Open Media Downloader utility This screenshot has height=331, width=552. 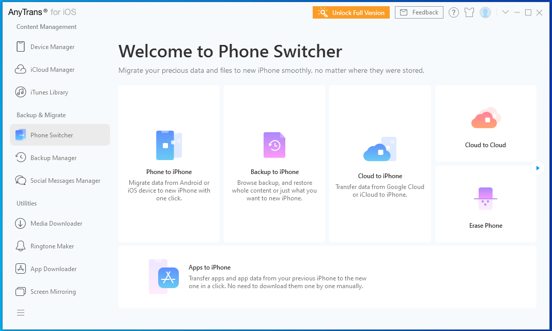coord(60,224)
